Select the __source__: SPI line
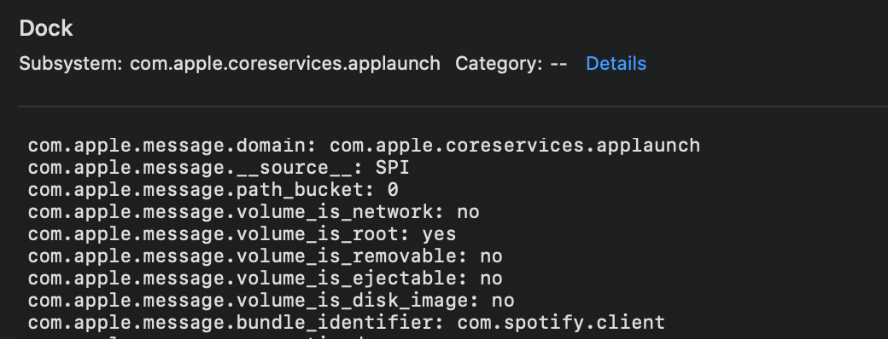888x339 pixels. 219,168
